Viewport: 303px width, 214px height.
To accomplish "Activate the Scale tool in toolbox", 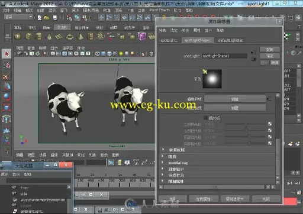I will point(7,108).
